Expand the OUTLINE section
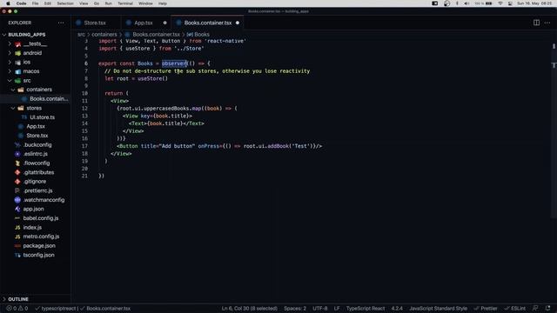The image size is (557, 313). point(17,299)
